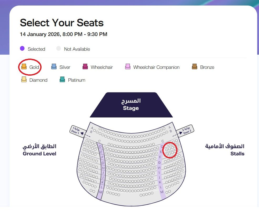Viewport: 259px width, 211px height.
Task: Click the Select Your Seats heading
Action: (62, 23)
